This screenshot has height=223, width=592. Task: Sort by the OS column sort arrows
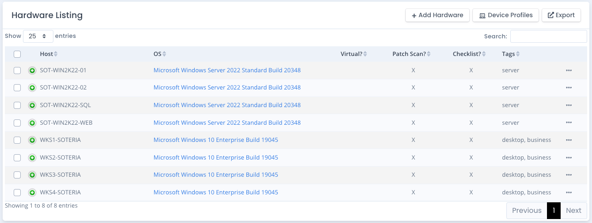pos(164,54)
